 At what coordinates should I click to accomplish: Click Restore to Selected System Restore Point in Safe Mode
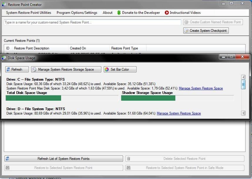pyautogui.click(x=185, y=168)
